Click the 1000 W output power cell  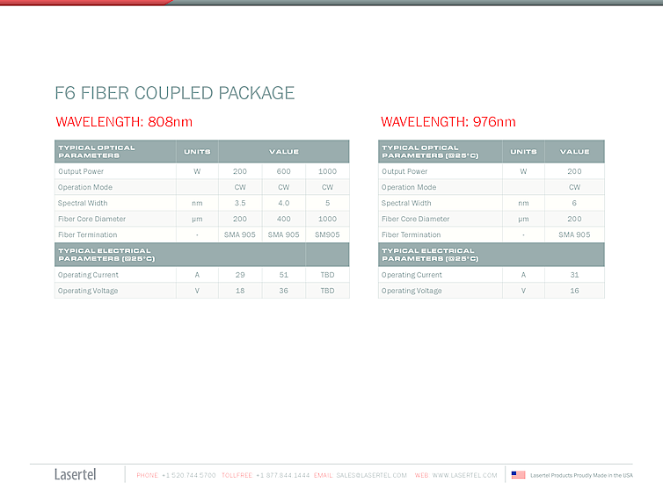pos(327,172)
